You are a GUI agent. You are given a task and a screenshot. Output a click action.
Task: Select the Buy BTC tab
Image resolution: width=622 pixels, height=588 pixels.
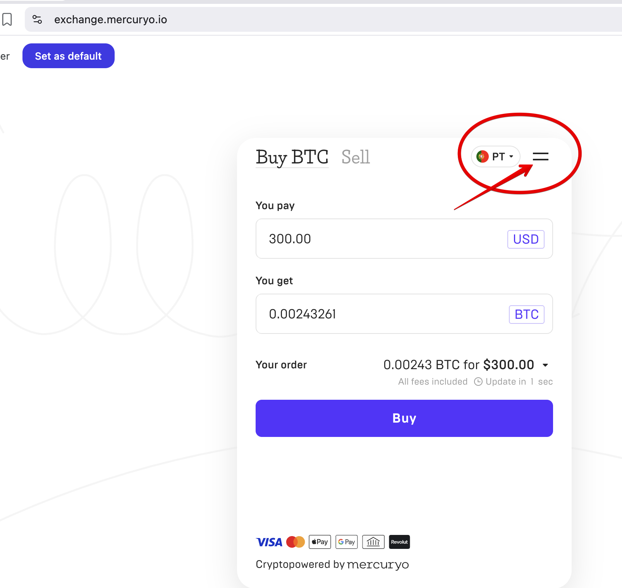292,157
